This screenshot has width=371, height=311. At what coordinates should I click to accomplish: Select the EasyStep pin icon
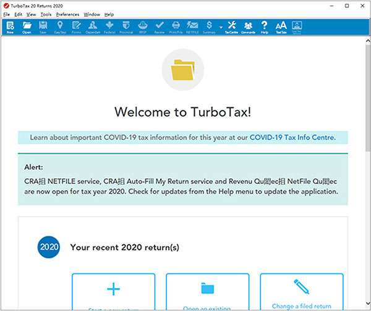60,27
